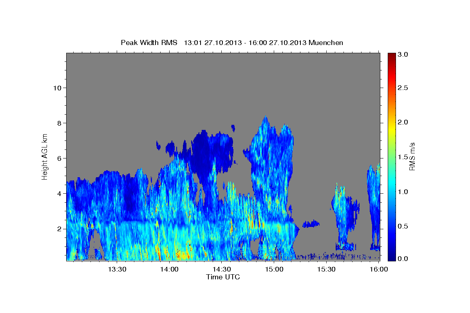The height and width of the screenshot is (313, 470).
Task: Click the 15:30 time tick label
Action: 326,269
